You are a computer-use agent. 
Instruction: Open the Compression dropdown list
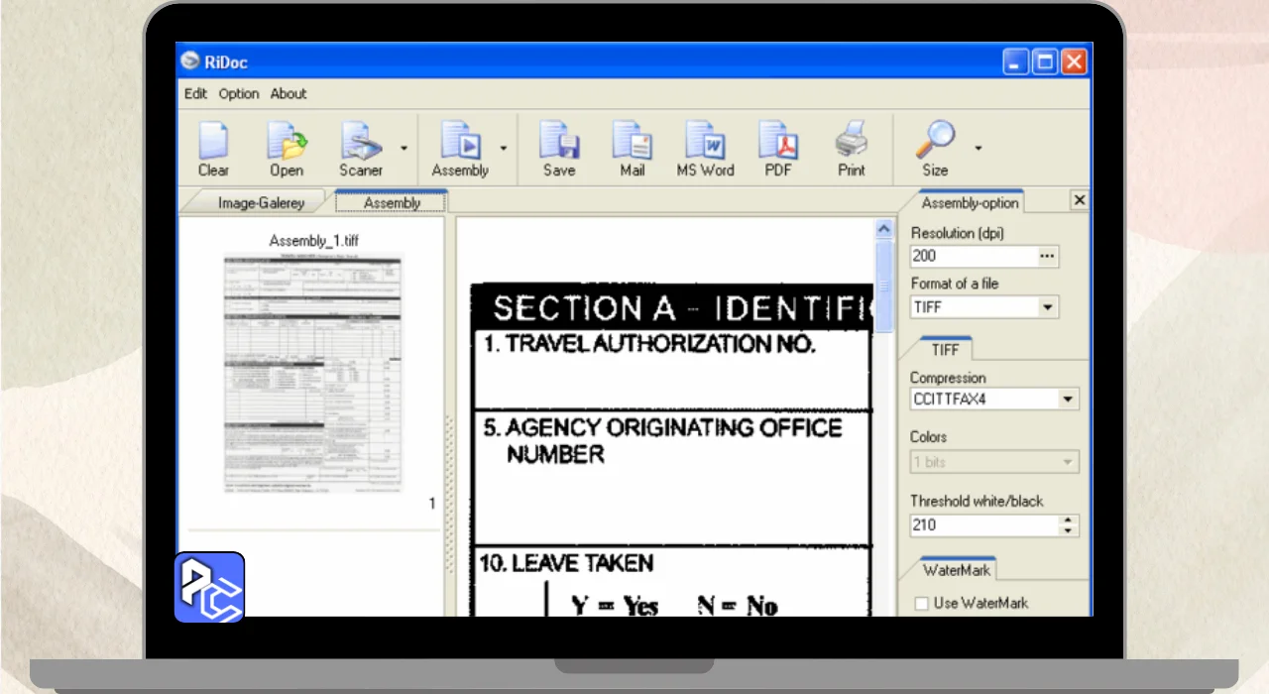(1068, 400)
